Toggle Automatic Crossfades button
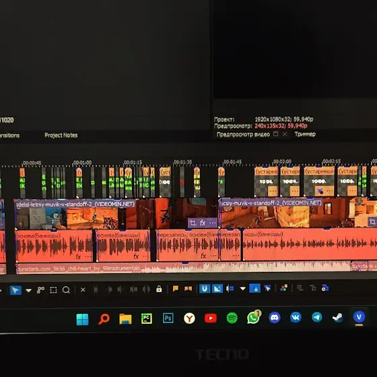 click(217, 288)
